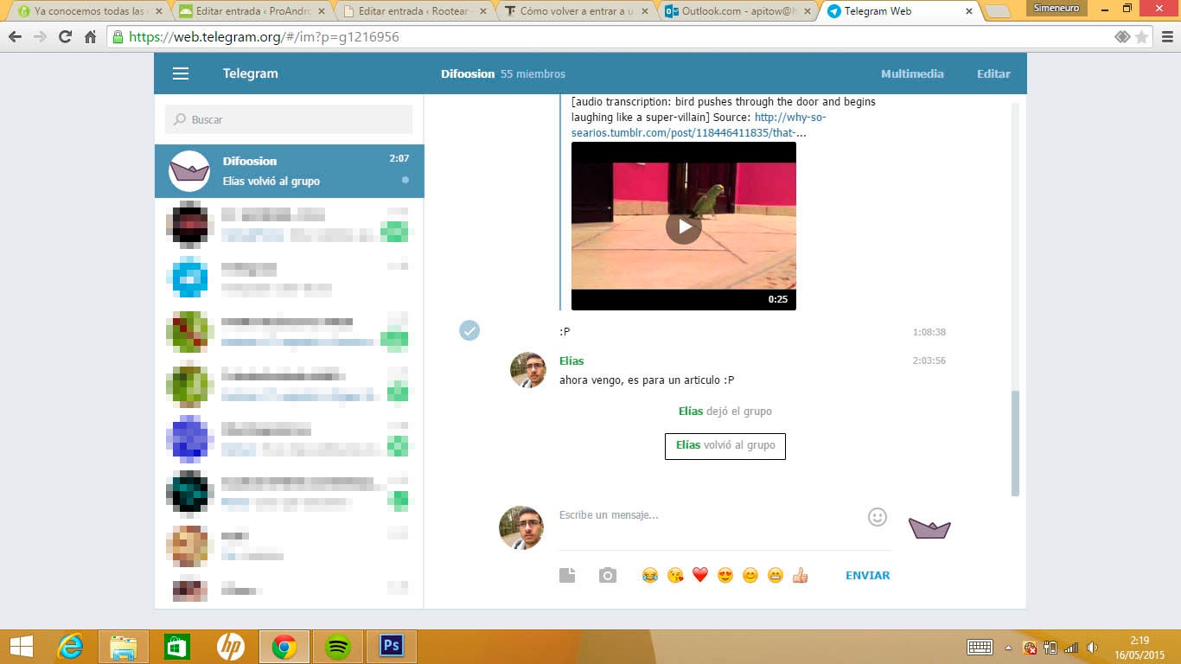Insert the thumbs up emoji
This screenshot has height=664, width=1181.
click(801, 575)
